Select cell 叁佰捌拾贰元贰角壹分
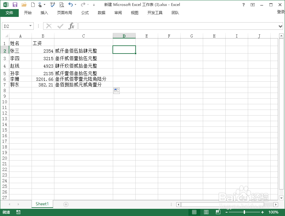 83,85
